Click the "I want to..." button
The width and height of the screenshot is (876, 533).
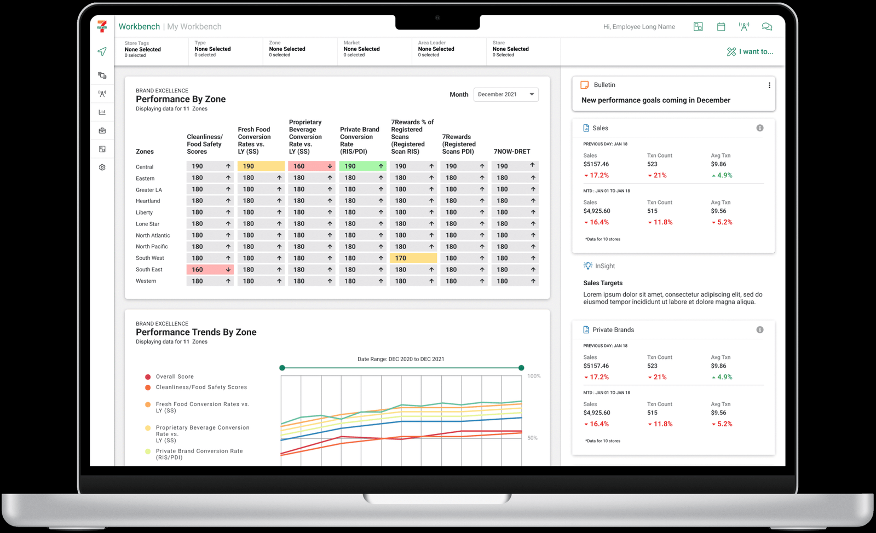point(750,51)
